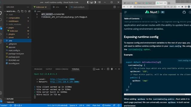Create a new file in Explorer header
The width and height of the screenshot is (191, 107).
tap(19, 11)
